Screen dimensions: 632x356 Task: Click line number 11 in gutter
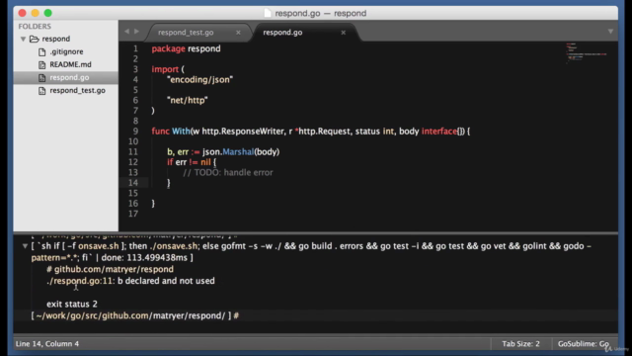pos(133,151)
